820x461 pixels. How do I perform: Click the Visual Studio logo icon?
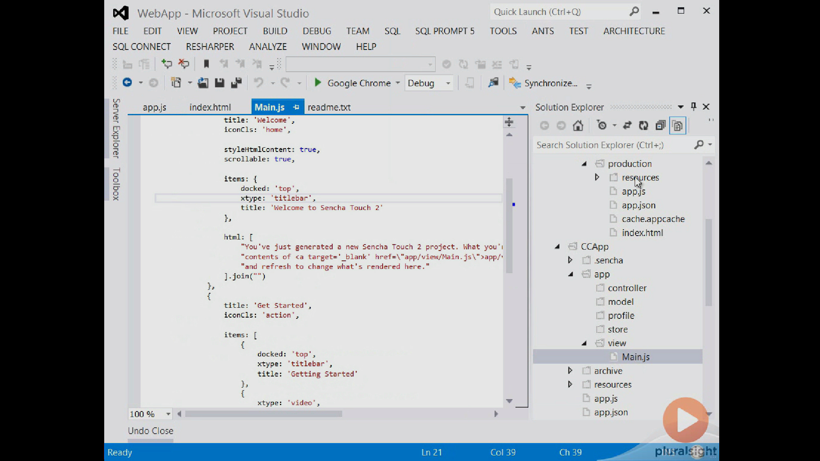[120, 13]
